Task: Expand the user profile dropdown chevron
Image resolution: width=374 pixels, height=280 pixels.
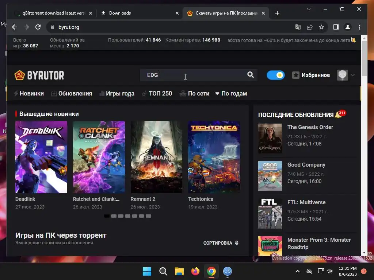Action: click(x=352, y=75)
